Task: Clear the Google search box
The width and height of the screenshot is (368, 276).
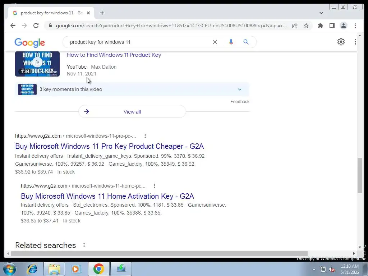Action: tap(215, 42)
